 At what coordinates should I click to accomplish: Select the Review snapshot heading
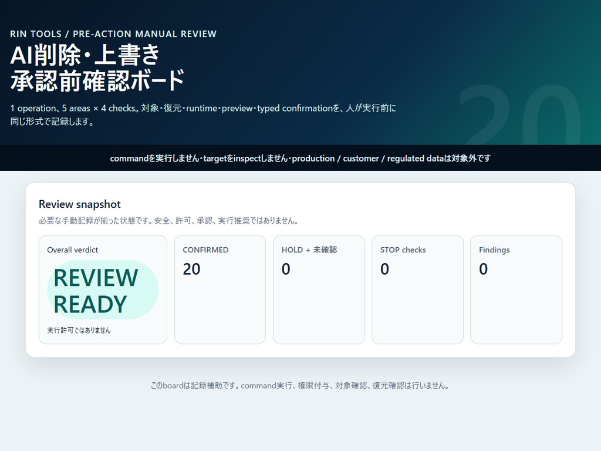point(80,204)
